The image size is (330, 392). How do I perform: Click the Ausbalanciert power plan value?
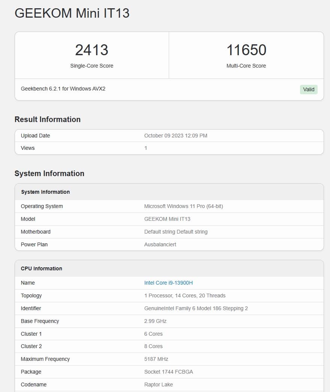pos(160,244)
